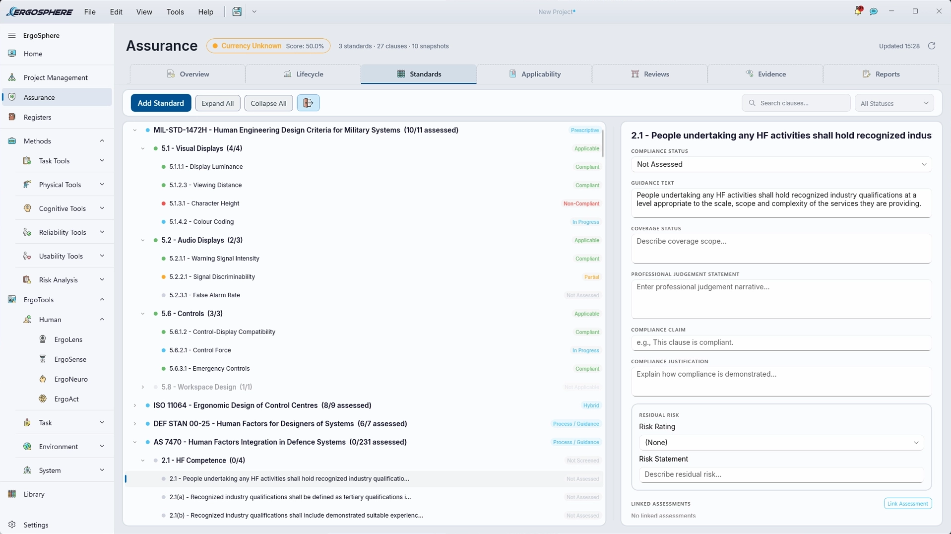Click the Risk Analysis icon

pos(27,280)
